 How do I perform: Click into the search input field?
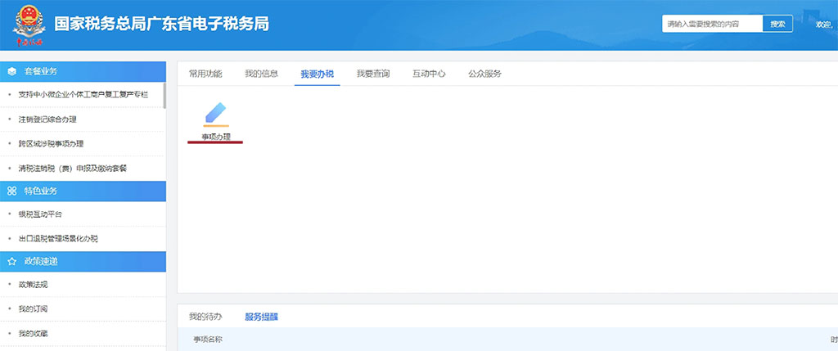(x=712, y=25)
